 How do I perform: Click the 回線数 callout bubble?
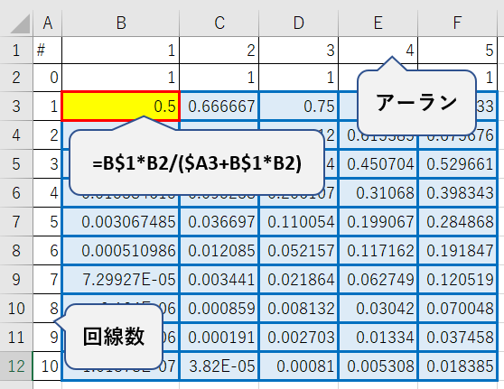point(114,337)
